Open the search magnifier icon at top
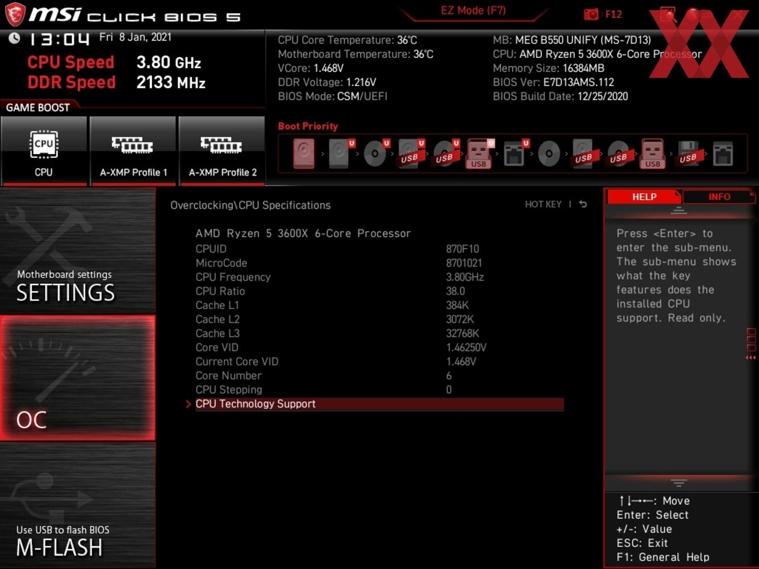759x569 pixels. click(x=668, y=14)
